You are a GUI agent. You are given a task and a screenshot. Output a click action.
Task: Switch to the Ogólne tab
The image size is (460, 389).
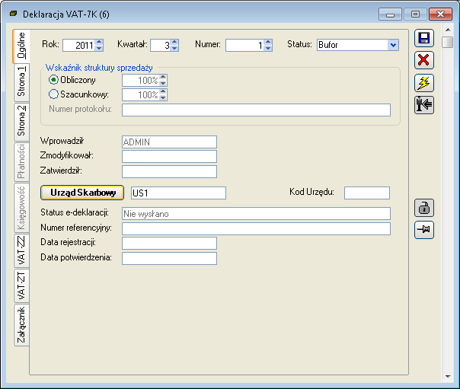pyautogui.click(x=21, y=46)
